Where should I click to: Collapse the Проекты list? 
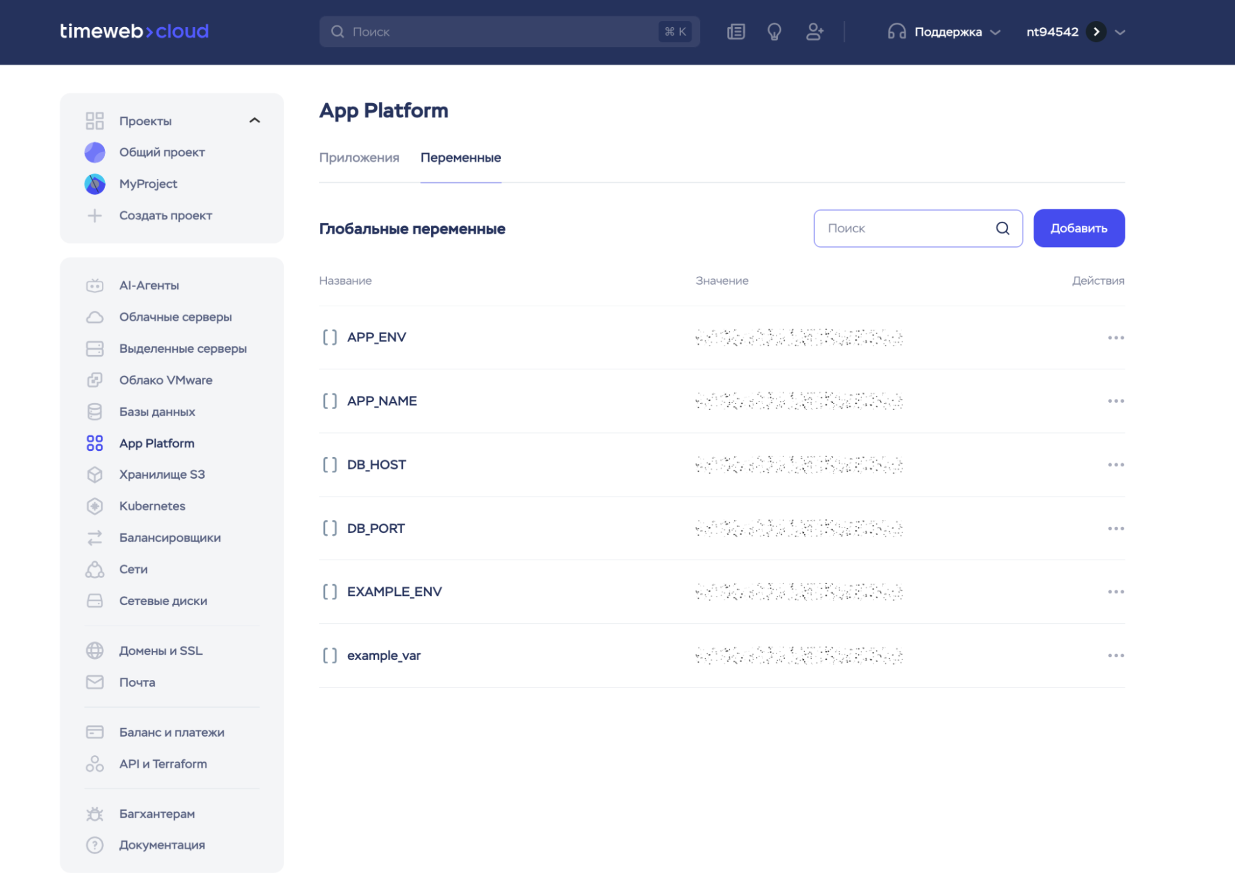pos(255,120)
